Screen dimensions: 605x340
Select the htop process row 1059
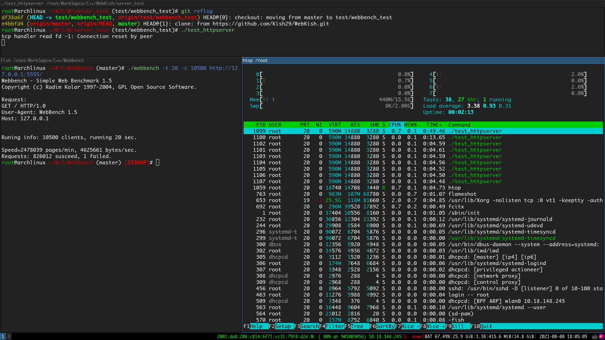[x=423, y=188]
